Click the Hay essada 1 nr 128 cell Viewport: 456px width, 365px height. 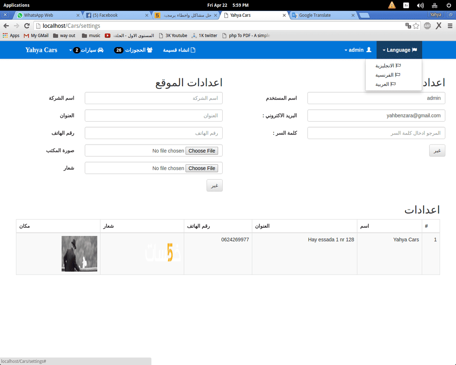click(305, 254)
